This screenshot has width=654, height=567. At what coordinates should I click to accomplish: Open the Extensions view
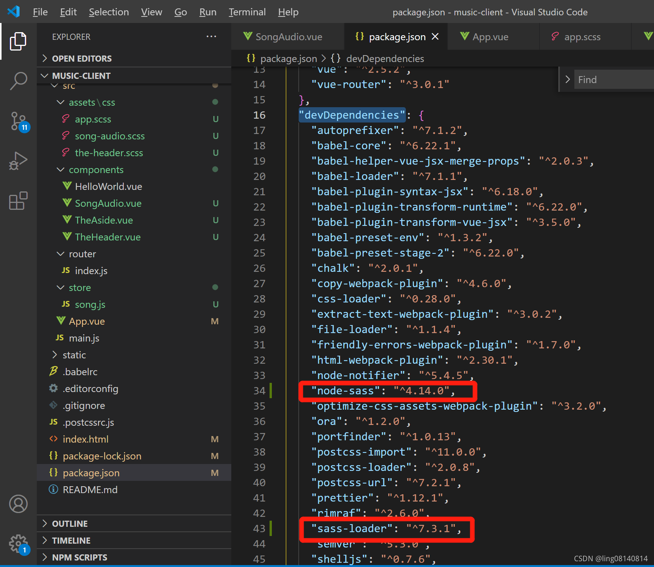point(18,201)
